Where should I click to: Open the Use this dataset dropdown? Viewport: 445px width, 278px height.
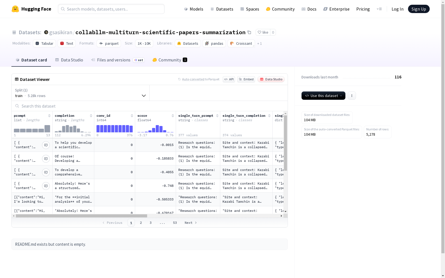tap(323, 96)
